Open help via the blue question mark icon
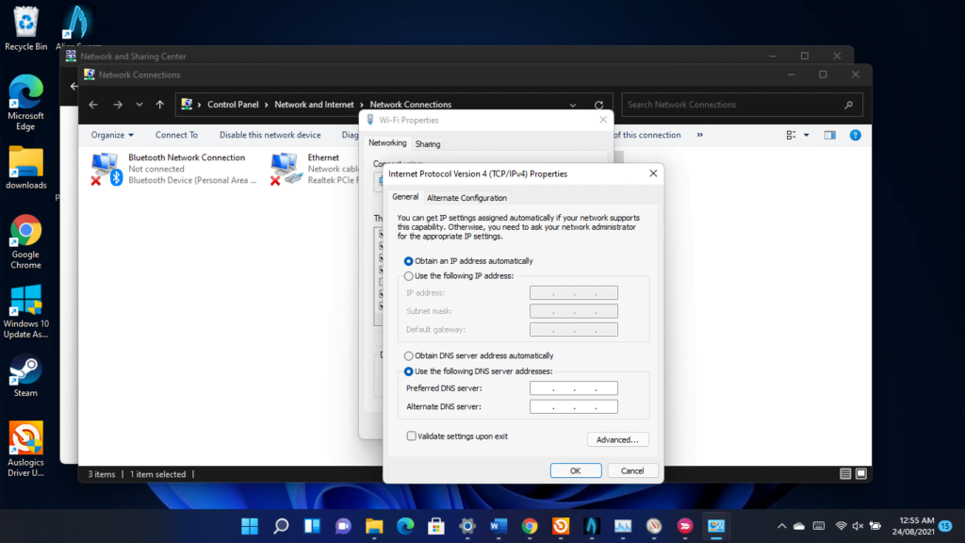The height and width of the screenshot is (543, 965). pos(855,135)
